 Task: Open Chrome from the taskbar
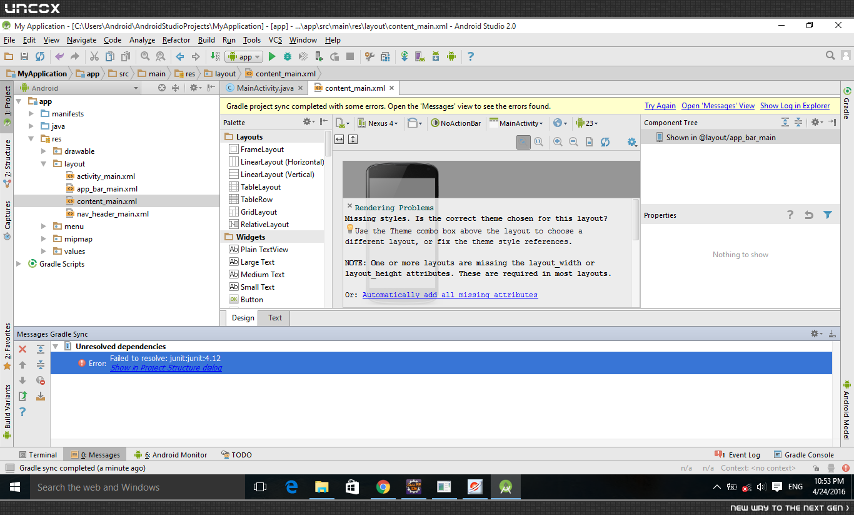(x=383, y=487)
